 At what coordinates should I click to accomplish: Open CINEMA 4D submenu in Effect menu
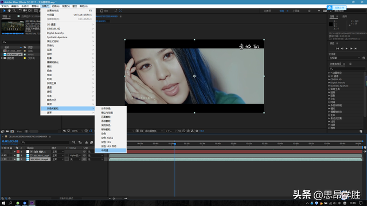68,29
